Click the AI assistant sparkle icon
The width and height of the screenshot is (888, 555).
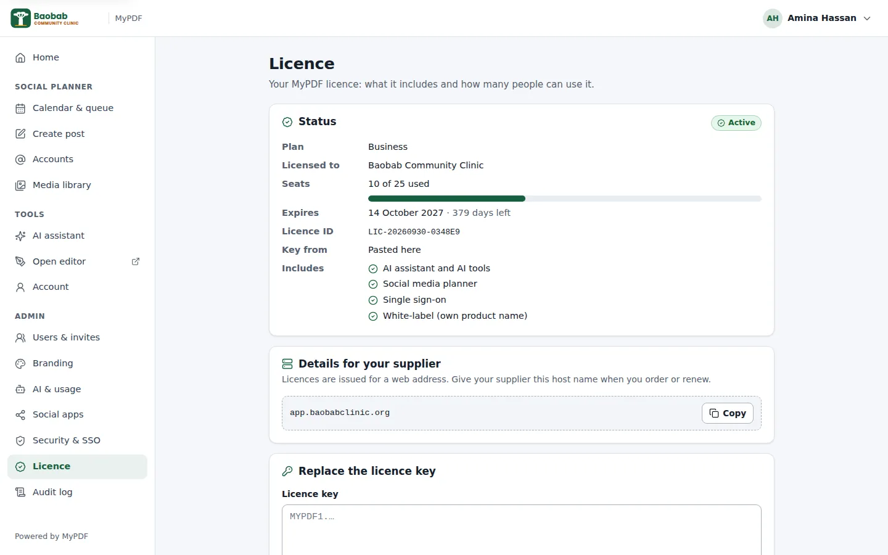[x=20, y=236]
